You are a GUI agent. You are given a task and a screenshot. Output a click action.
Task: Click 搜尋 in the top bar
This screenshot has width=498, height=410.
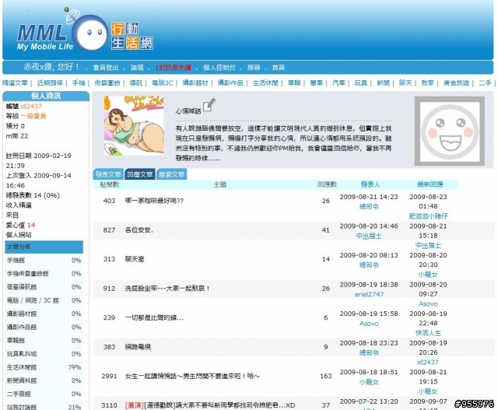point(254,68)
